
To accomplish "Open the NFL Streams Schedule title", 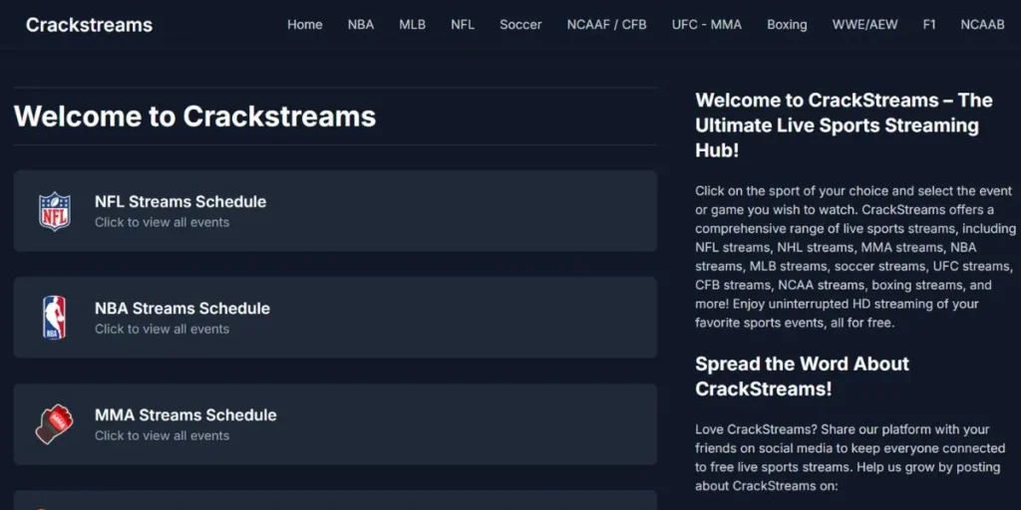I will (180, 201).
